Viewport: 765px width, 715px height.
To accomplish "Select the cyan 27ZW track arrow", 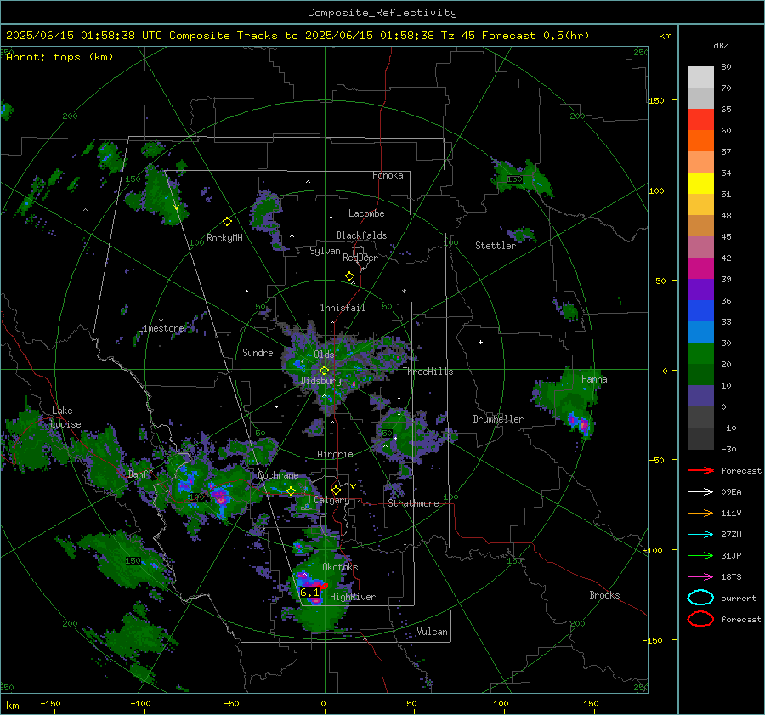I will [x=700, y=535].
